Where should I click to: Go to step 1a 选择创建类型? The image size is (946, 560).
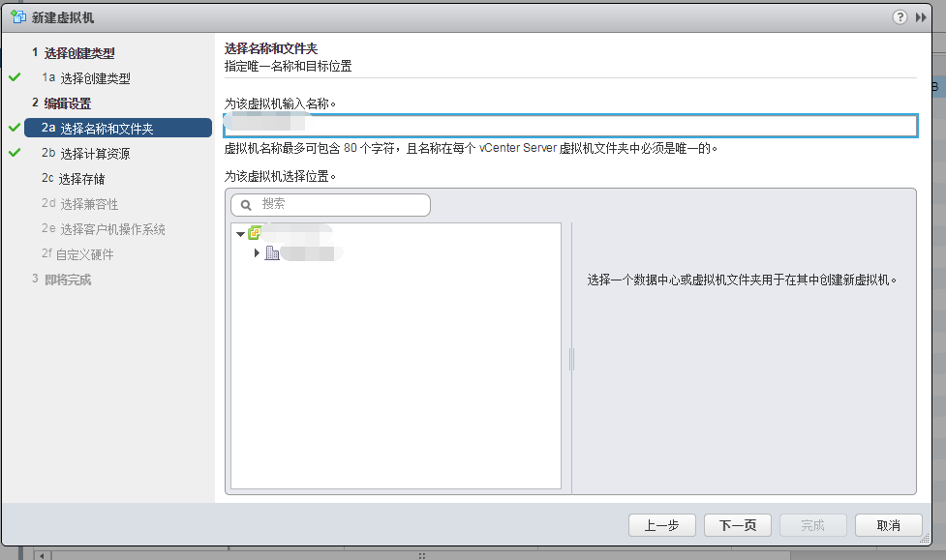pos(85,77)
